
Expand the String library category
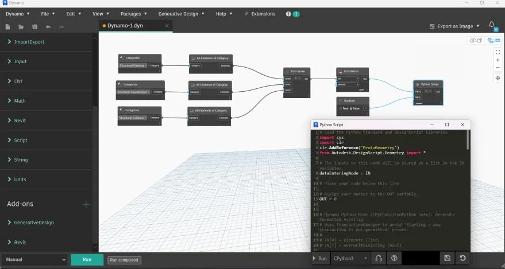tap(46, 159)
